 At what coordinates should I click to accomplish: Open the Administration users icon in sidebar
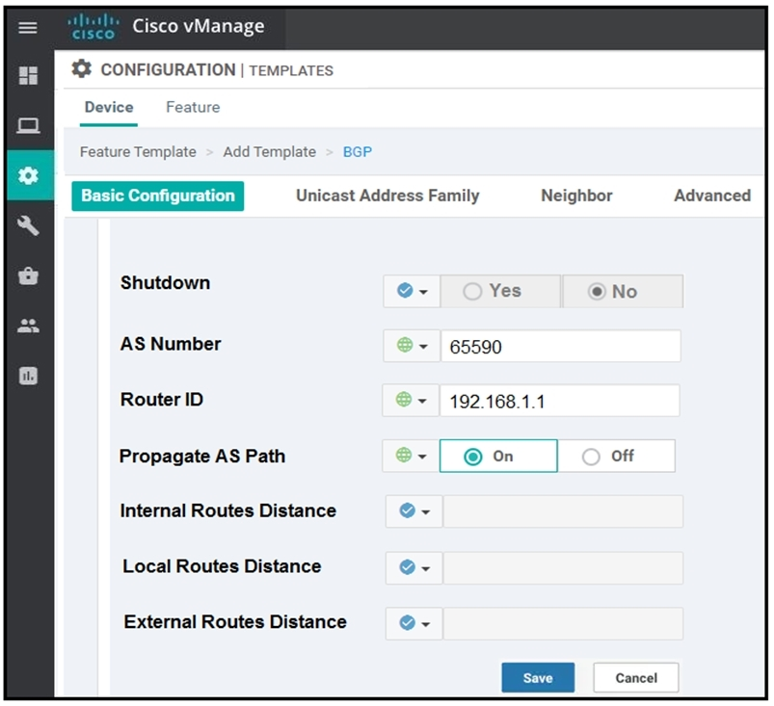click(x=28, y=326)
